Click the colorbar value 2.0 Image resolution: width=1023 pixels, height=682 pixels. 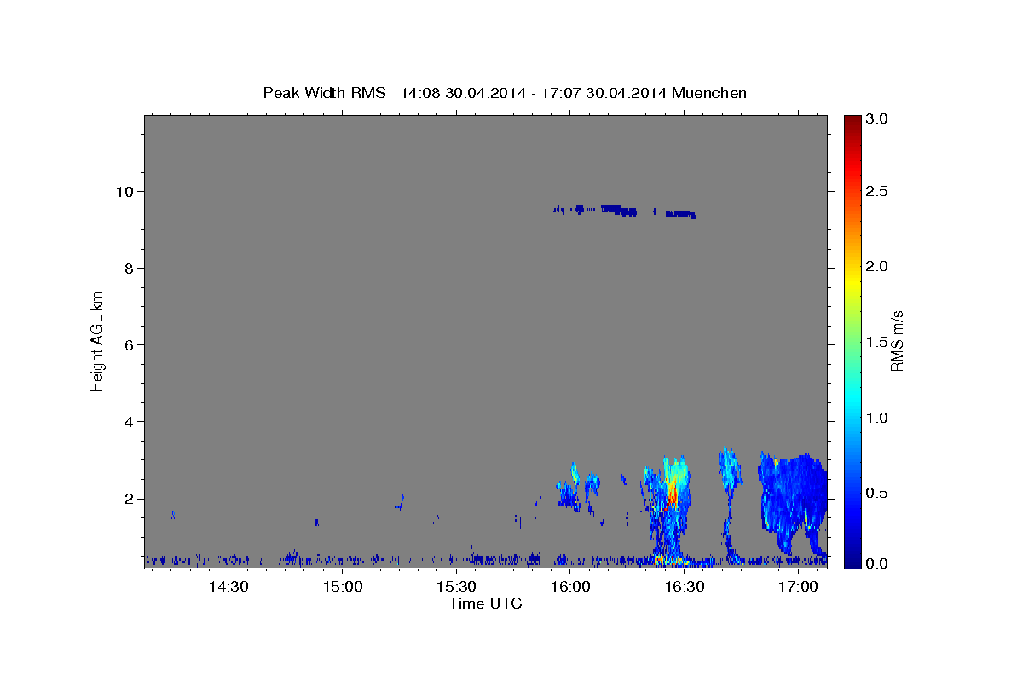click(877, 266)
